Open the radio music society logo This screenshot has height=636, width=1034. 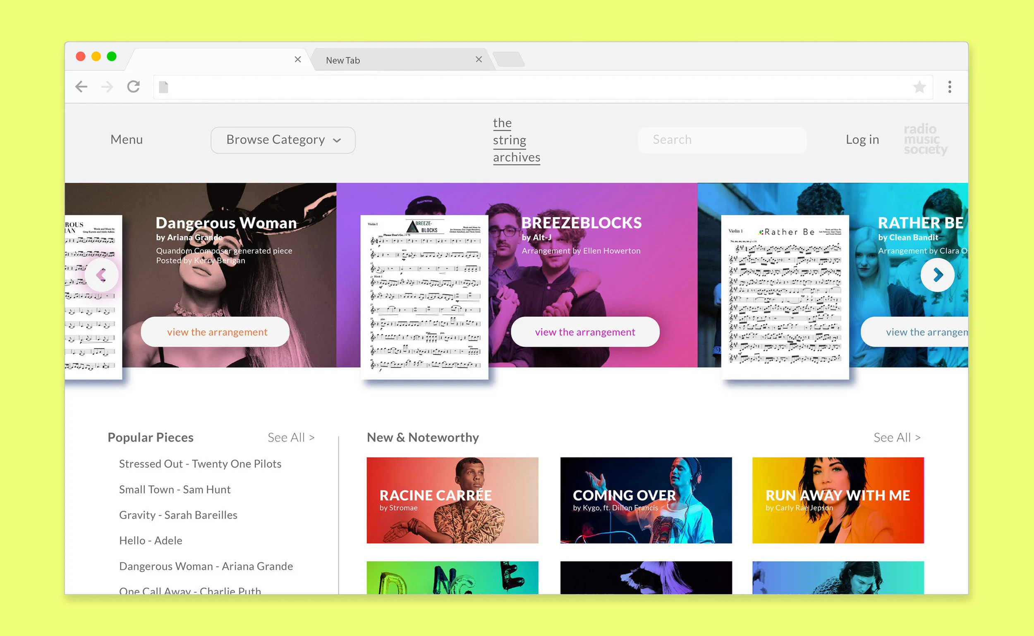[x=925, y=140]
